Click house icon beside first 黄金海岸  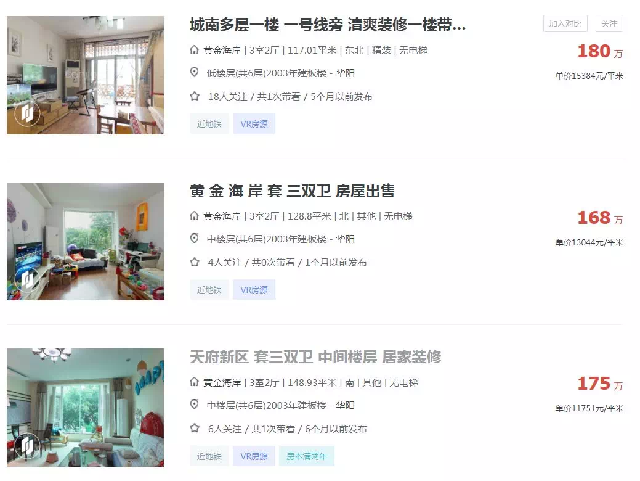194,51
